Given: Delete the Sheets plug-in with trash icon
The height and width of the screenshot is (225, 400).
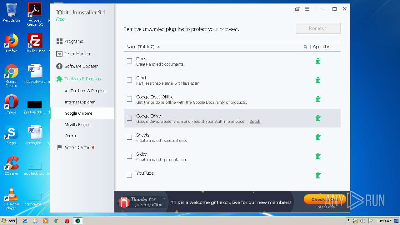Looking at the screenshot, I should (x=318, y=137).
